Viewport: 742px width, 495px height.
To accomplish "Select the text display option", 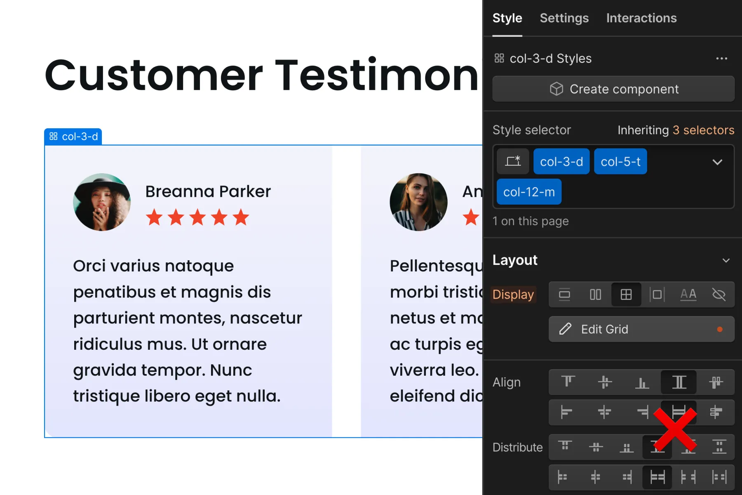I will pyautogui.click(x=688, y=295).
